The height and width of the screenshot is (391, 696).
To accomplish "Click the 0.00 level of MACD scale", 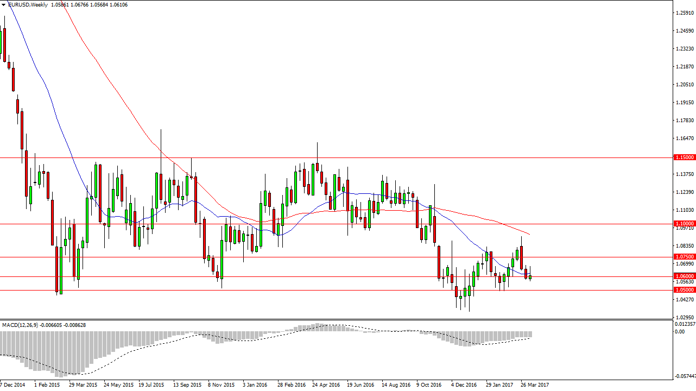I will coord(679,331).
